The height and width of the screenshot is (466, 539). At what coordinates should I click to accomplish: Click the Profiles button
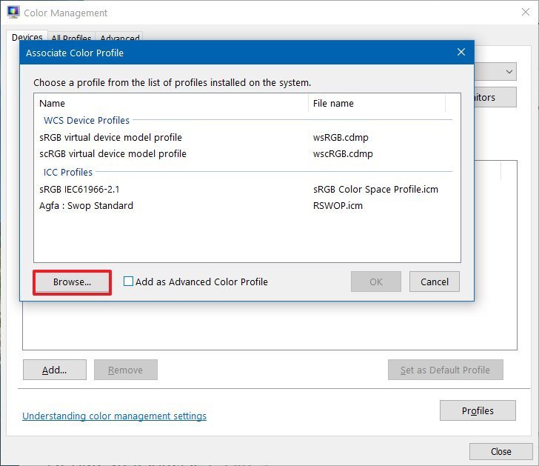(x=478, y=410)
